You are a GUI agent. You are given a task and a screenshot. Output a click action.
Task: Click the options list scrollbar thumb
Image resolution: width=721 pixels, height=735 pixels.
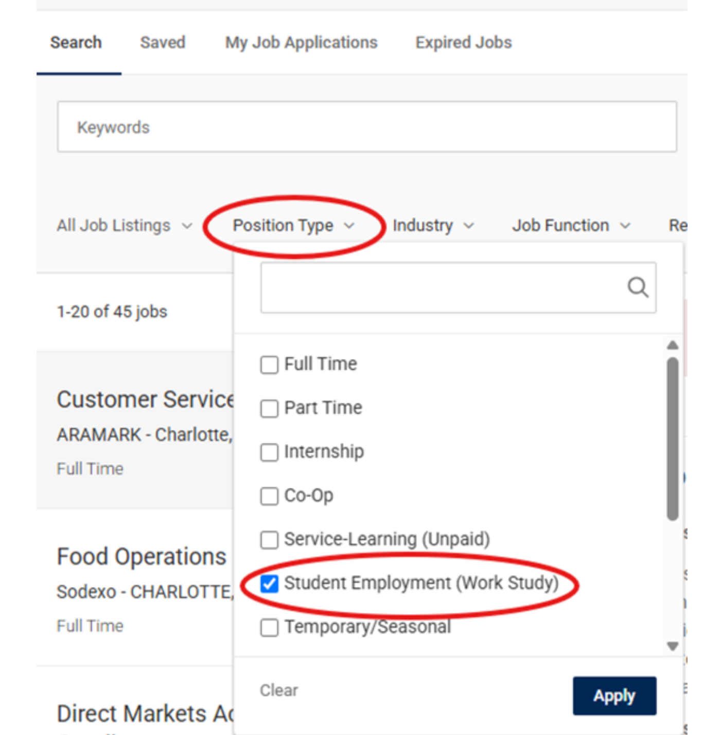tap(672, 439)
